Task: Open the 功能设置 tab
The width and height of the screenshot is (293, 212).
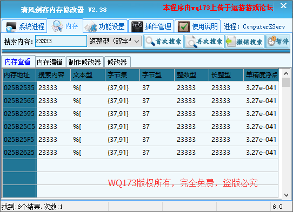Action: click(105, 26)
